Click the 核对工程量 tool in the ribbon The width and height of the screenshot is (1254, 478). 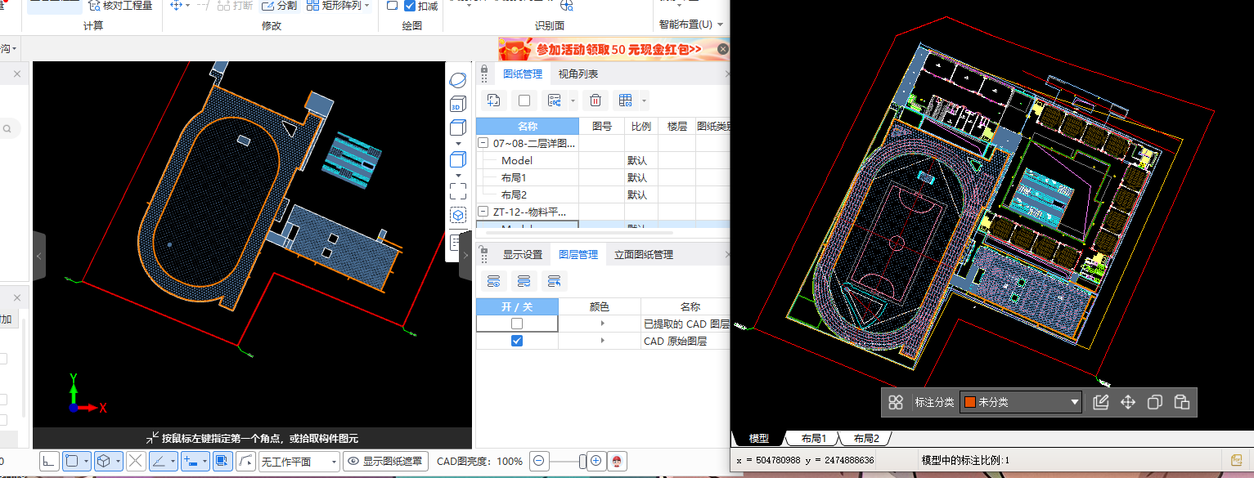point(119,5)
